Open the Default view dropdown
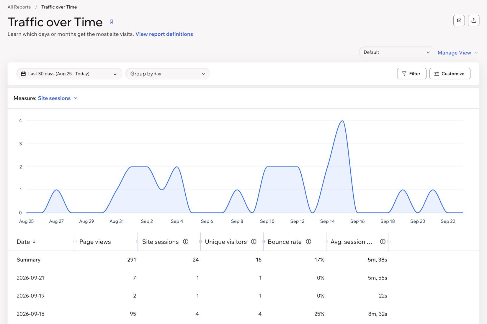The image size is (487, 324). (x=396, y=52)
